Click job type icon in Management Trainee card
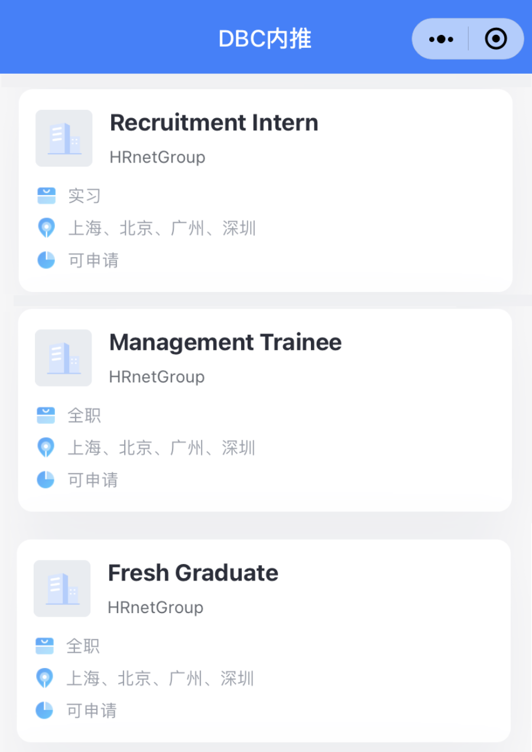Viewport: 532px width, 752px height. click(x=46, y=415)
